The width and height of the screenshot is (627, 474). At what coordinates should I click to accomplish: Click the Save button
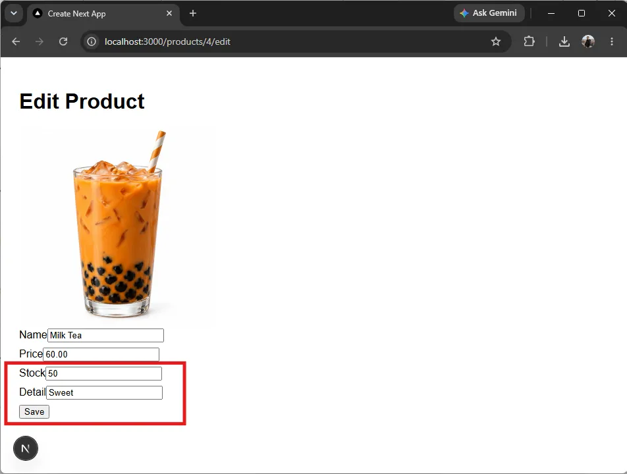point(34,411)
